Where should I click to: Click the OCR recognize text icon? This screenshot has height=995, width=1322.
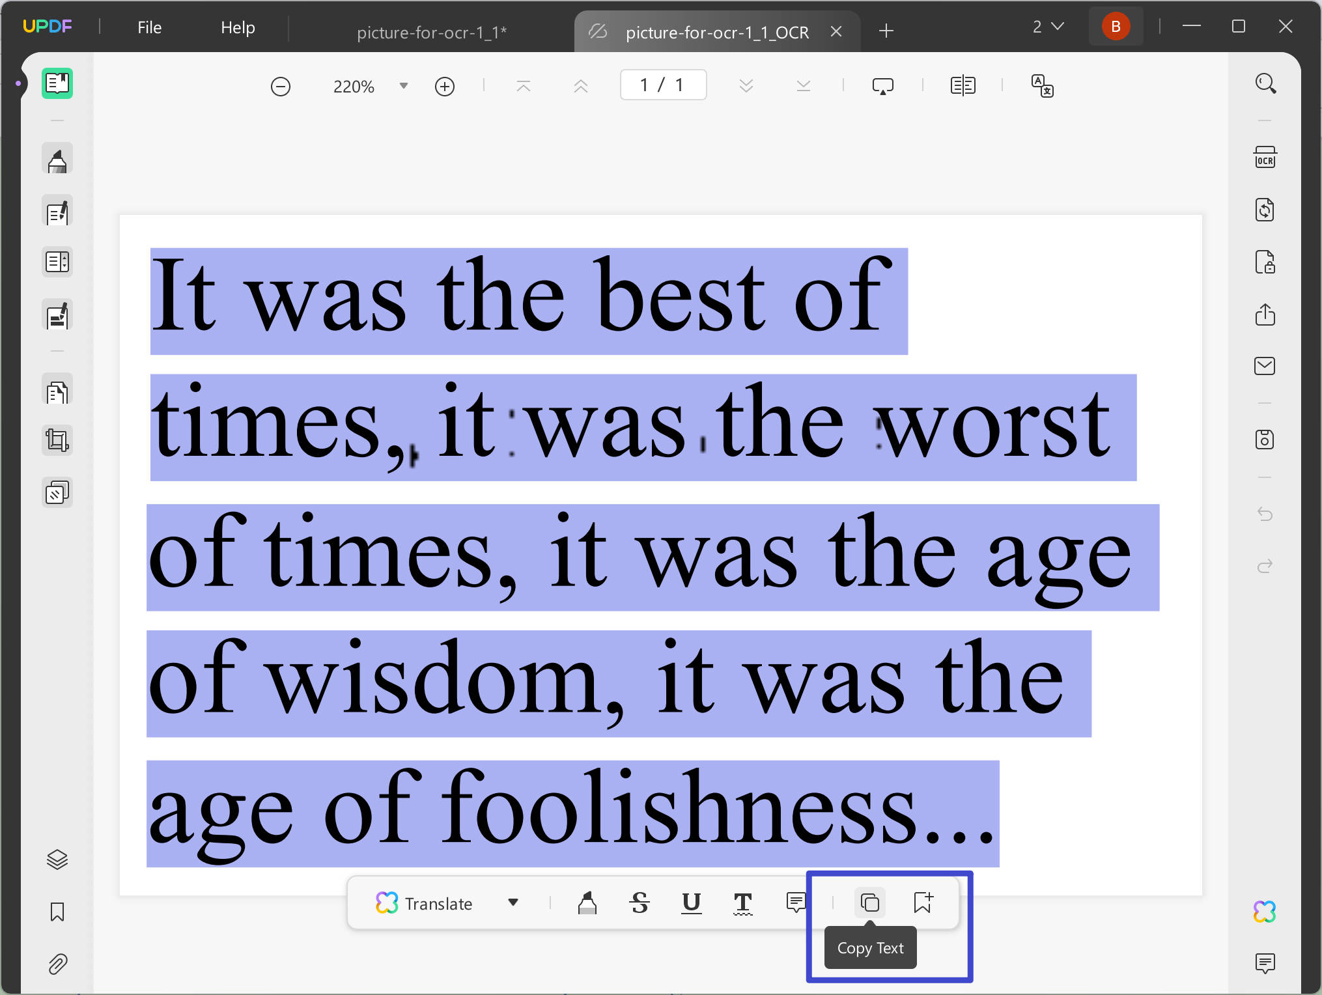pos(1265,158)
